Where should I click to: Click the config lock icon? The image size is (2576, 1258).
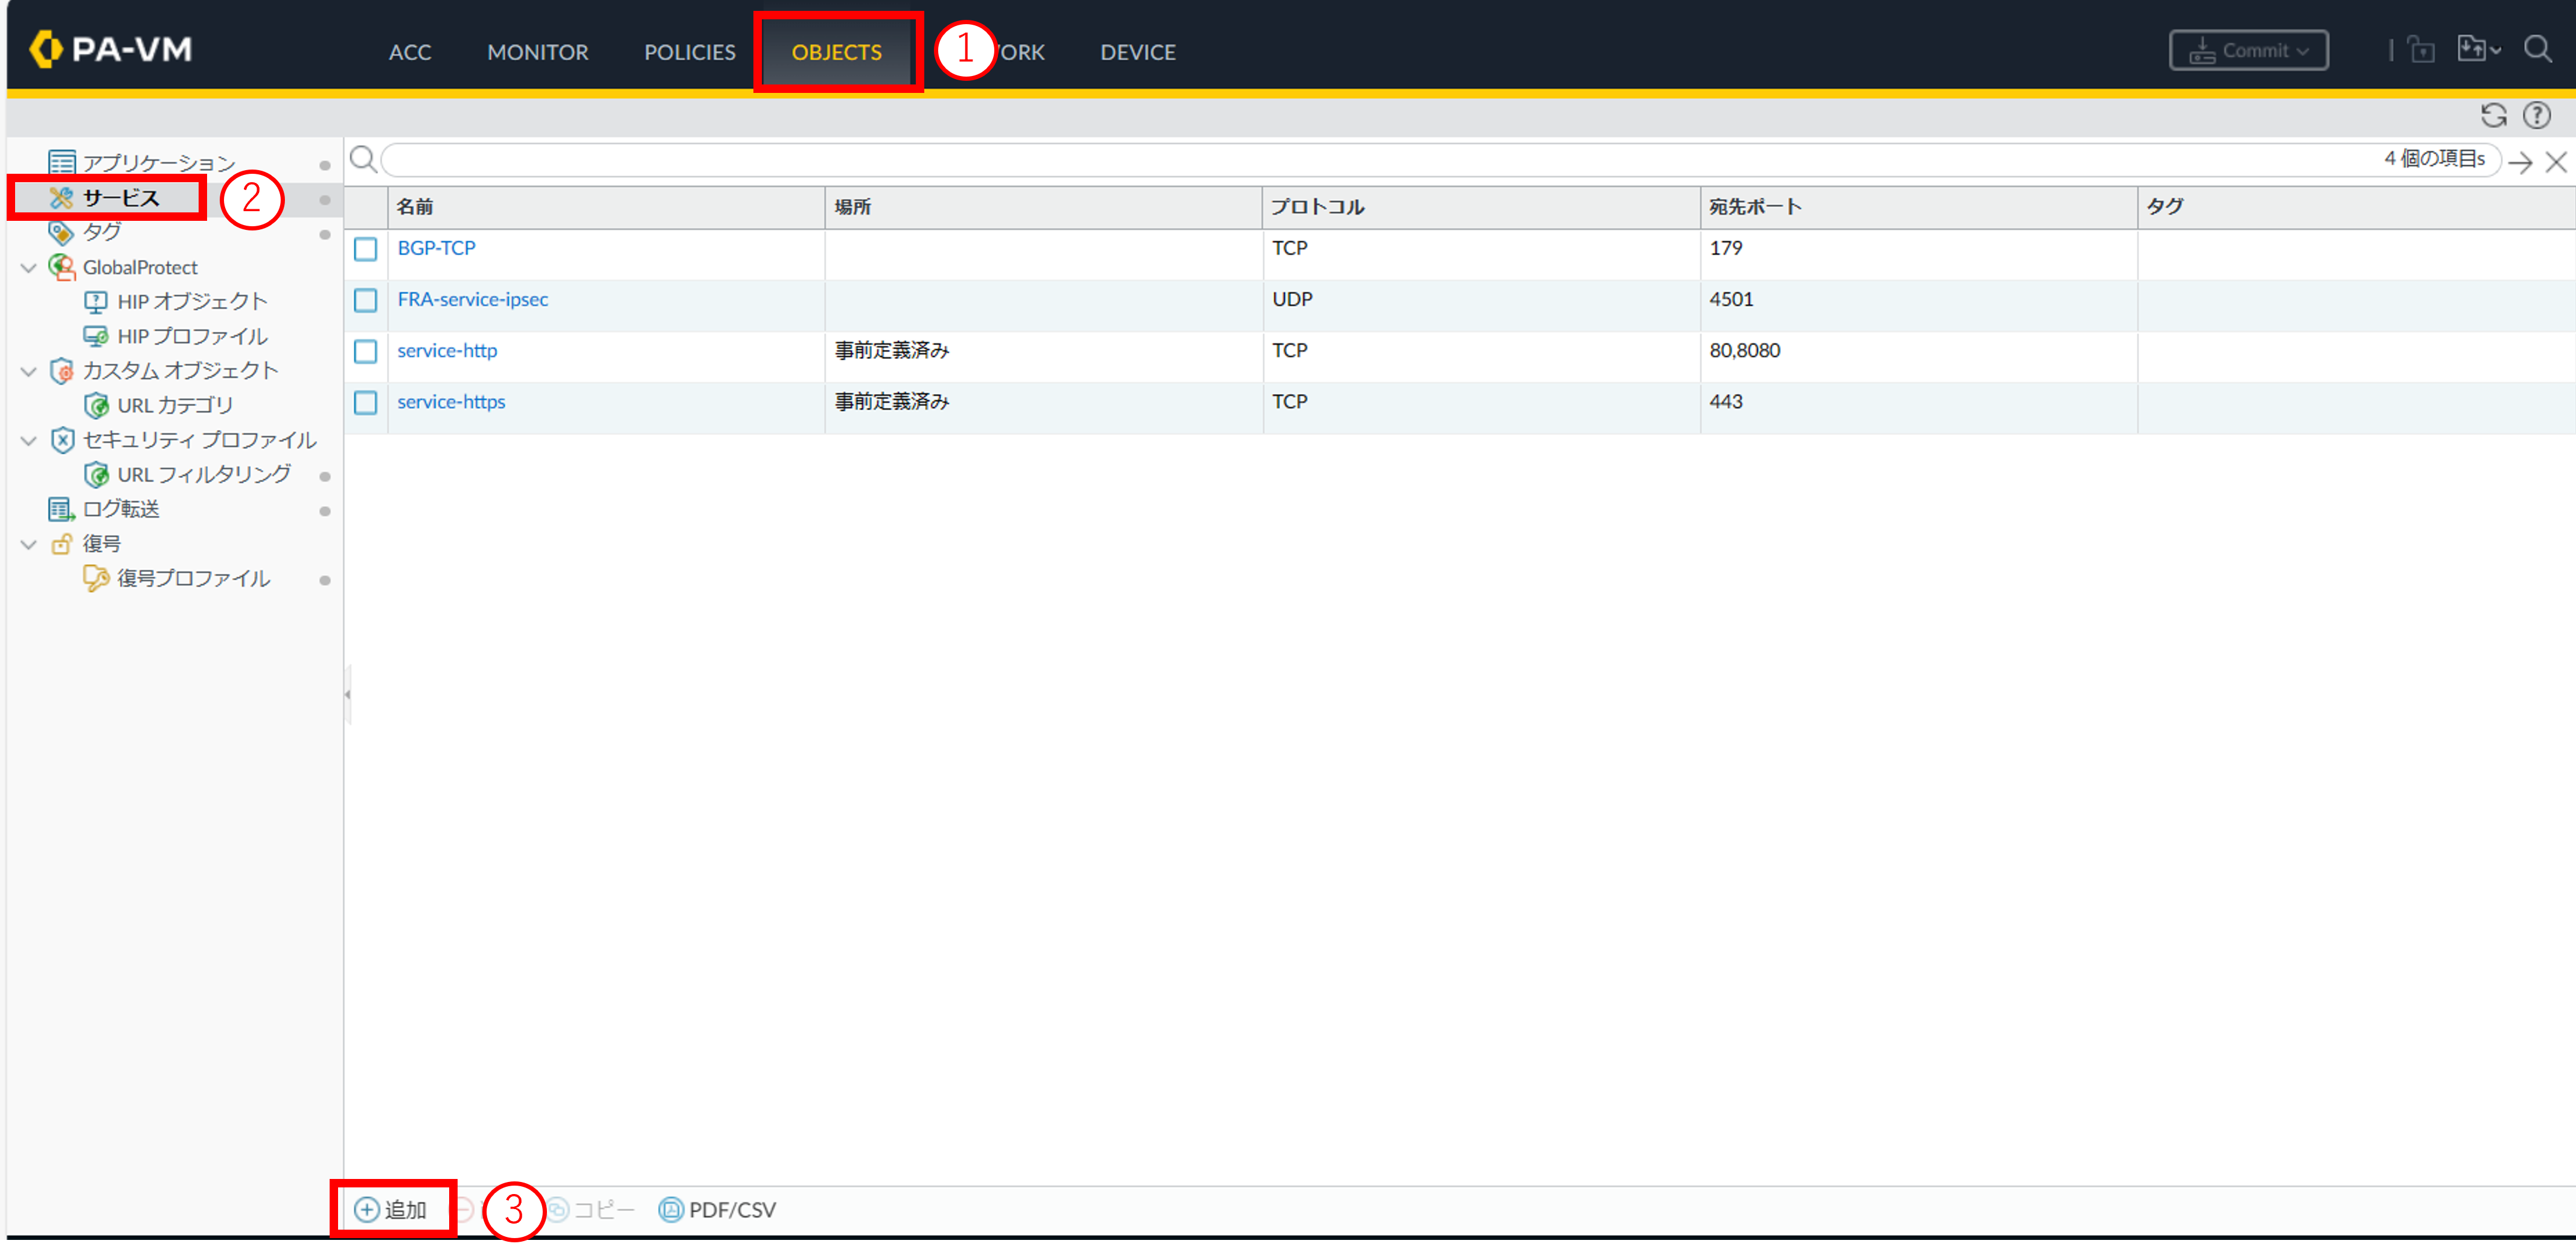pos(2421,50)
